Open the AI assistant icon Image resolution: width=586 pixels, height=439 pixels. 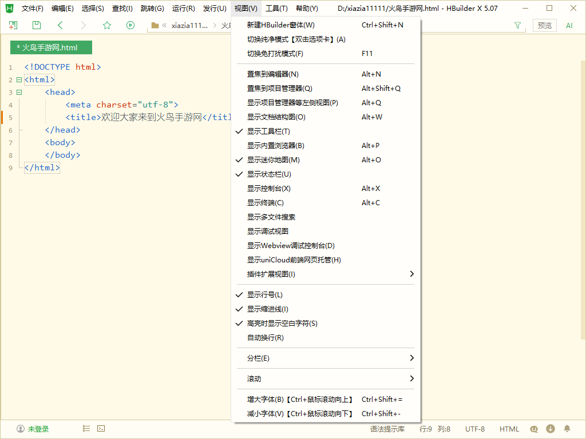(x=569, y=25)
